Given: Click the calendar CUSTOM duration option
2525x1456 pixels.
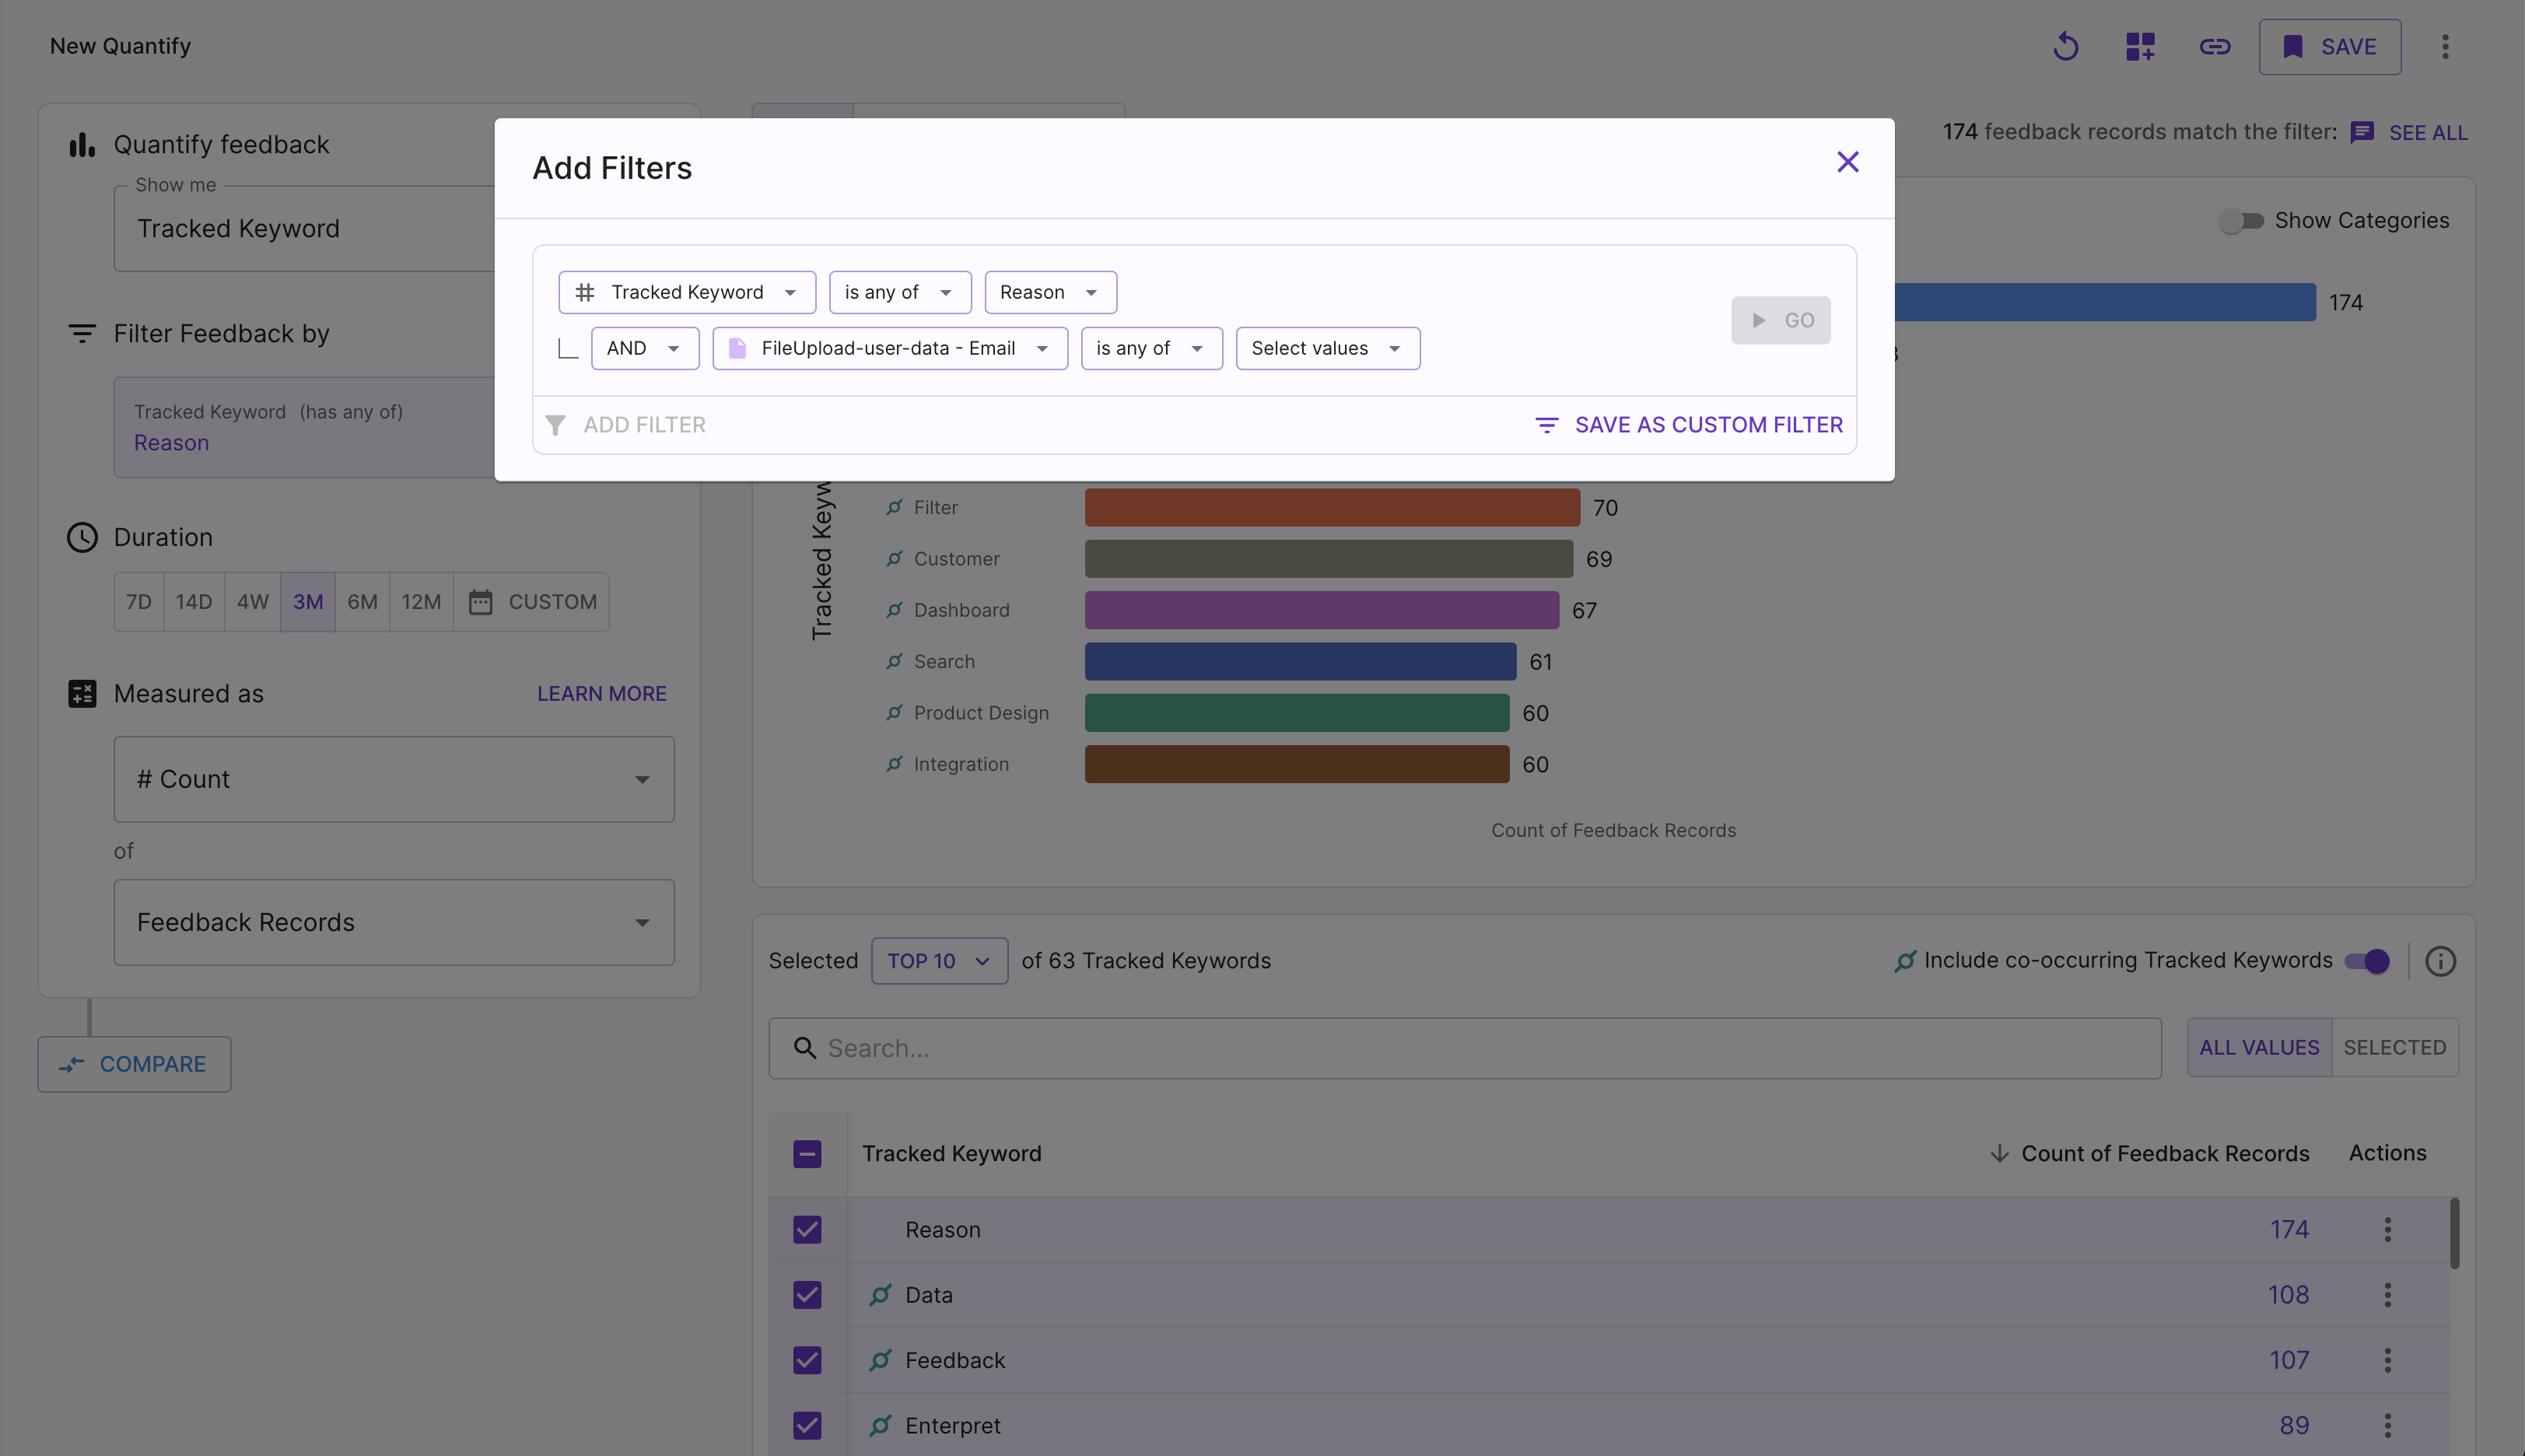Looking at the screenshot, I should 533,602.
